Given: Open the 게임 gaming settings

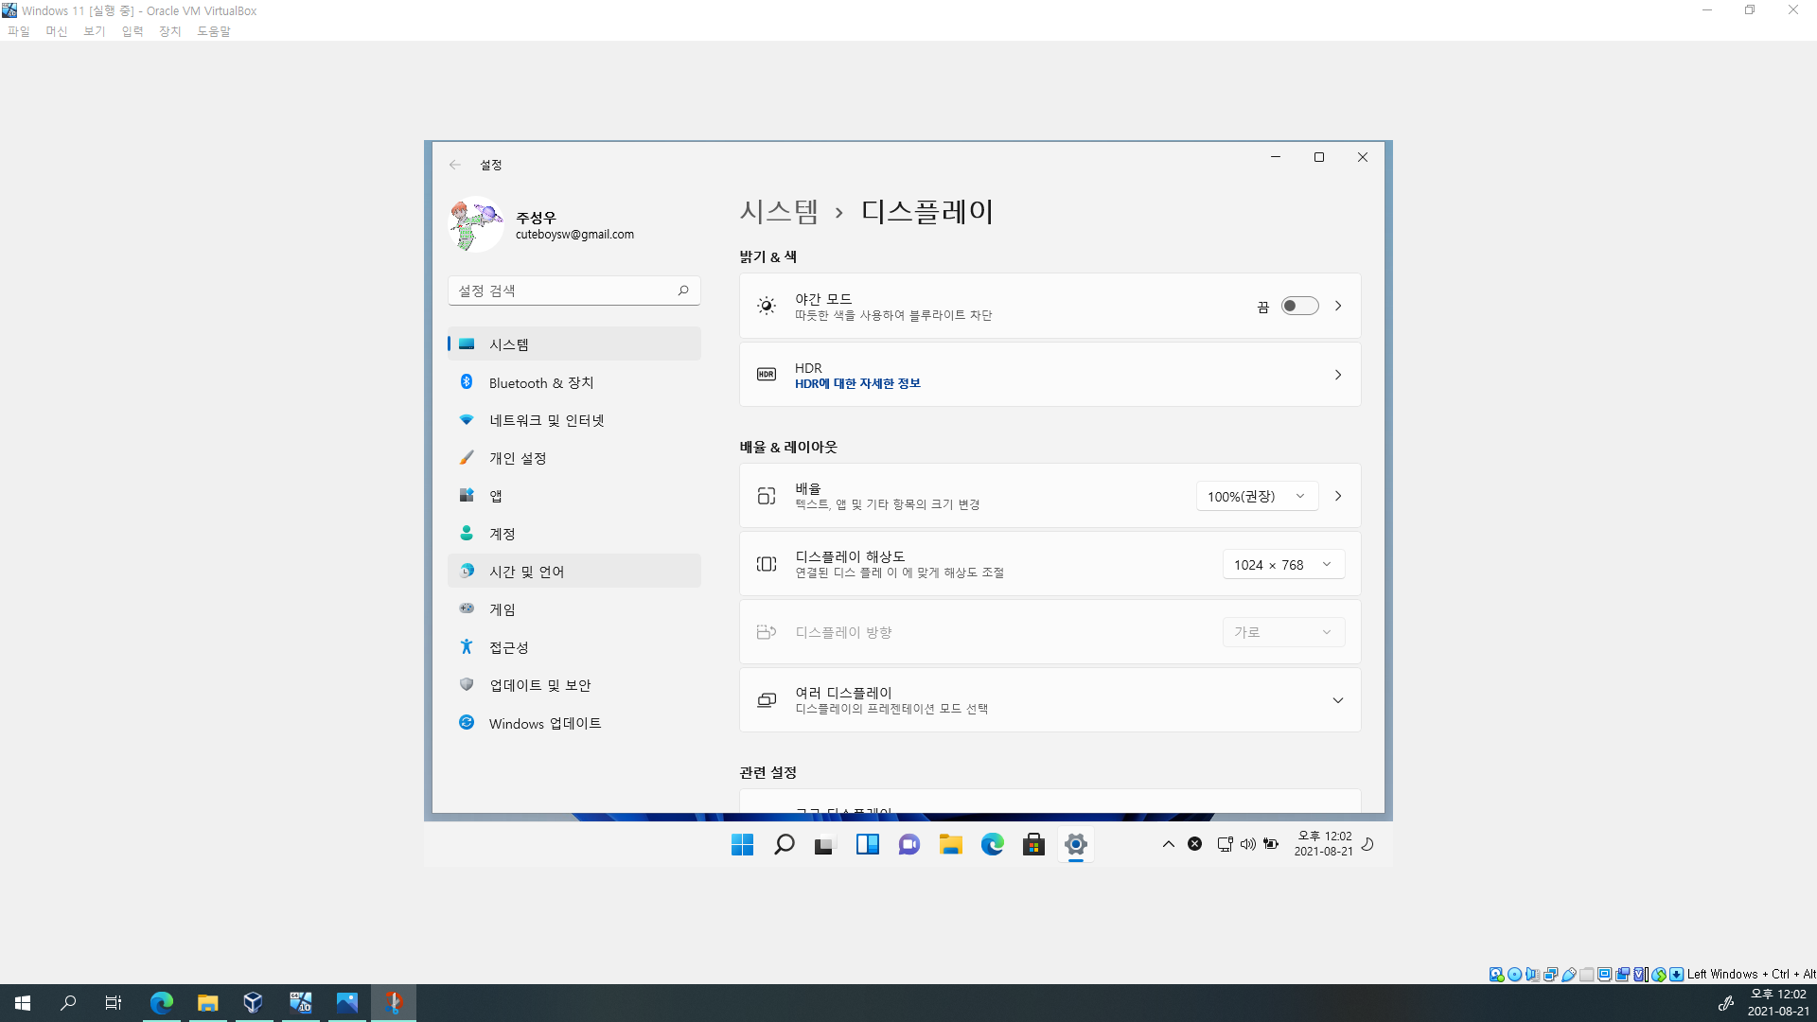Looking at the screenshot, I should 502,609.
